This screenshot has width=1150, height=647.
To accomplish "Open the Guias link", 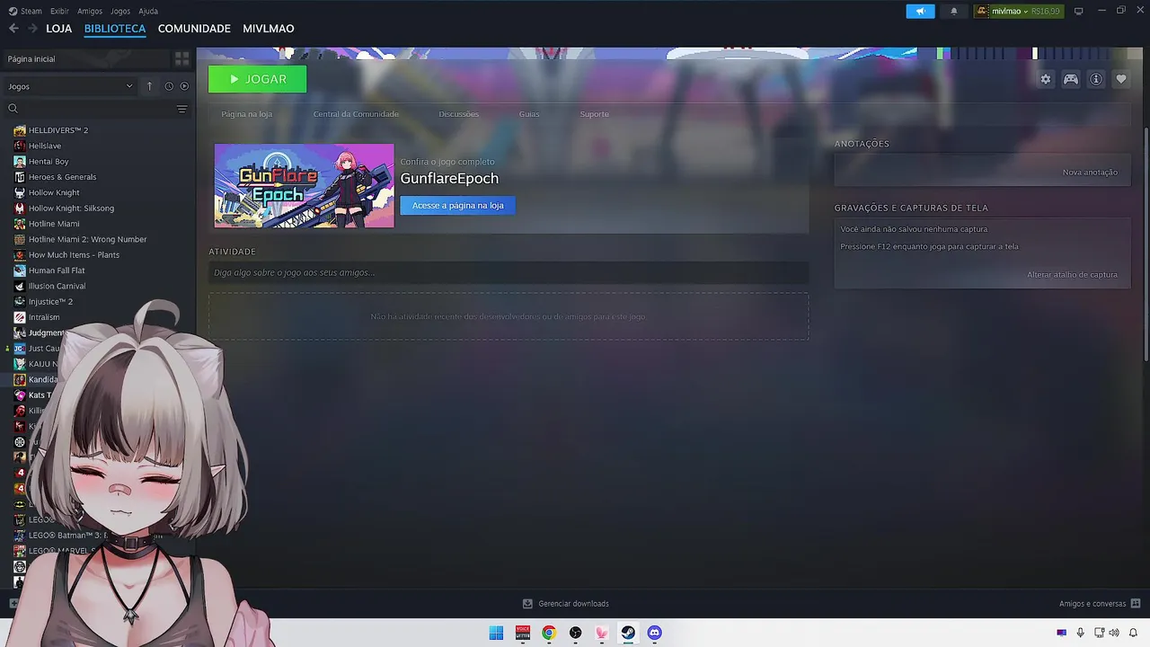I will (529, 114).
